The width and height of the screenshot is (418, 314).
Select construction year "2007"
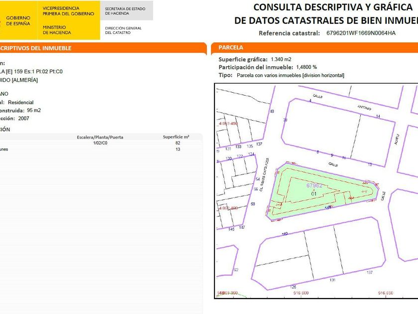(x=23, y=118)
